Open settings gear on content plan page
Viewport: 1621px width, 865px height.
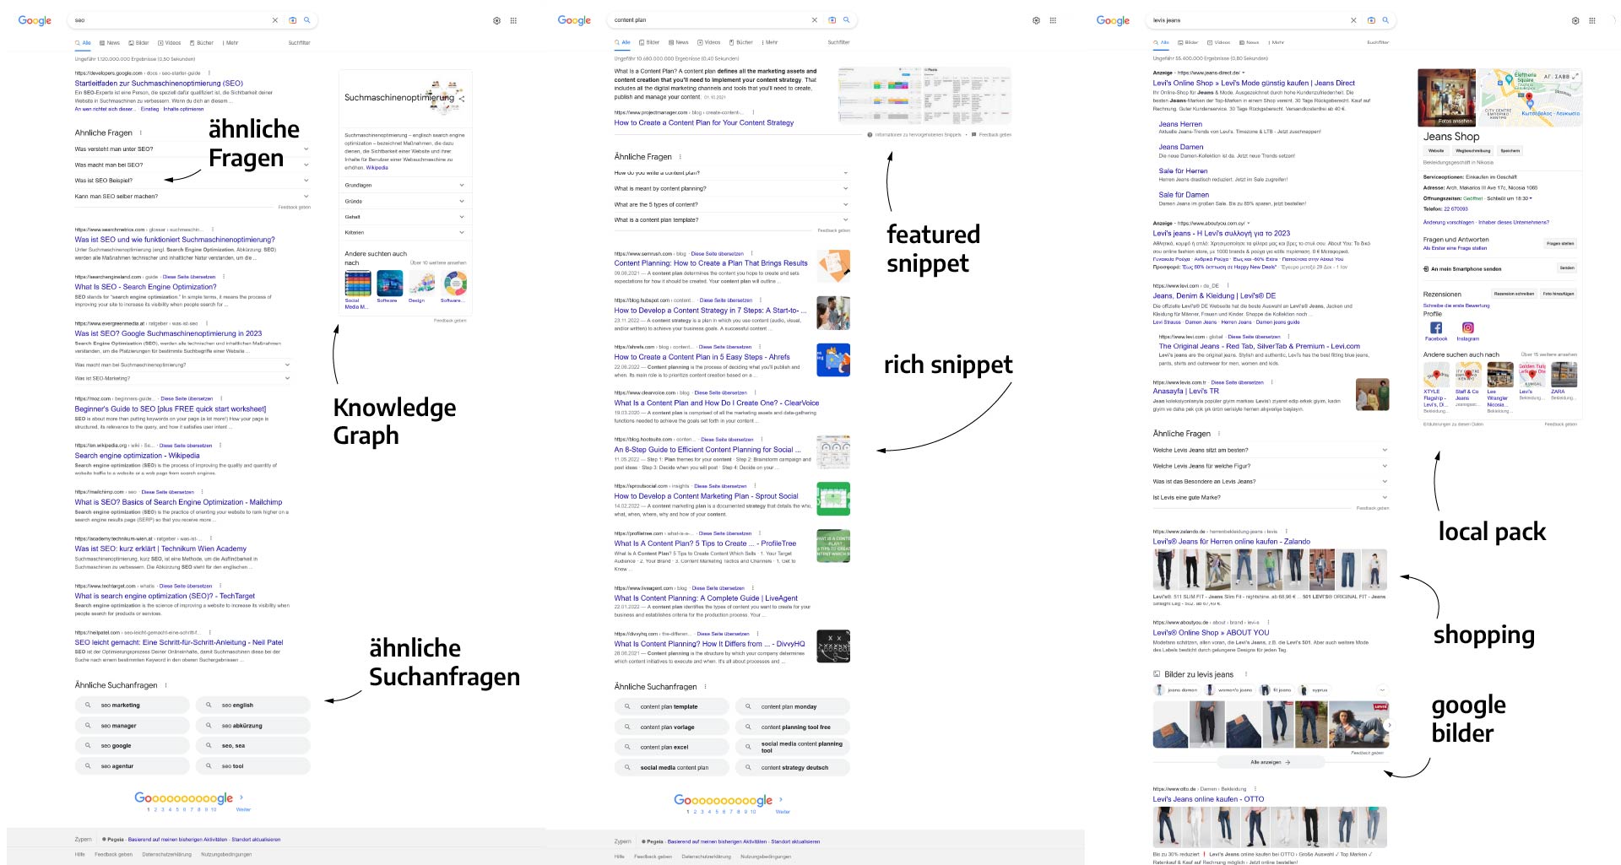pos(1036,20)
